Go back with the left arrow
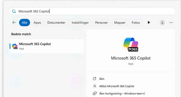Viewport: 181px width, 97px height. click(x=14, y=22)
